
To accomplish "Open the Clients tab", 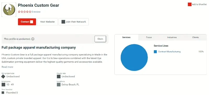I will (x=195, y=37).
